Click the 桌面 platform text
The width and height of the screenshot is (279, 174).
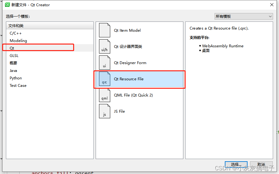pyautogui.click(x=206, y=50)
